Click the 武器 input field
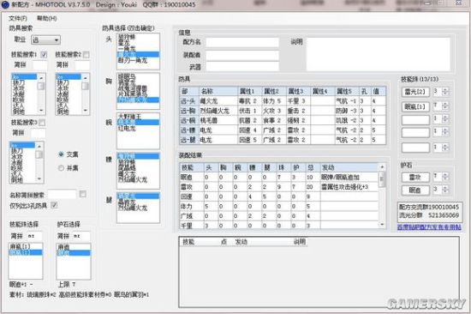Viewport: 471px width, 314px height. click(242, 67)
